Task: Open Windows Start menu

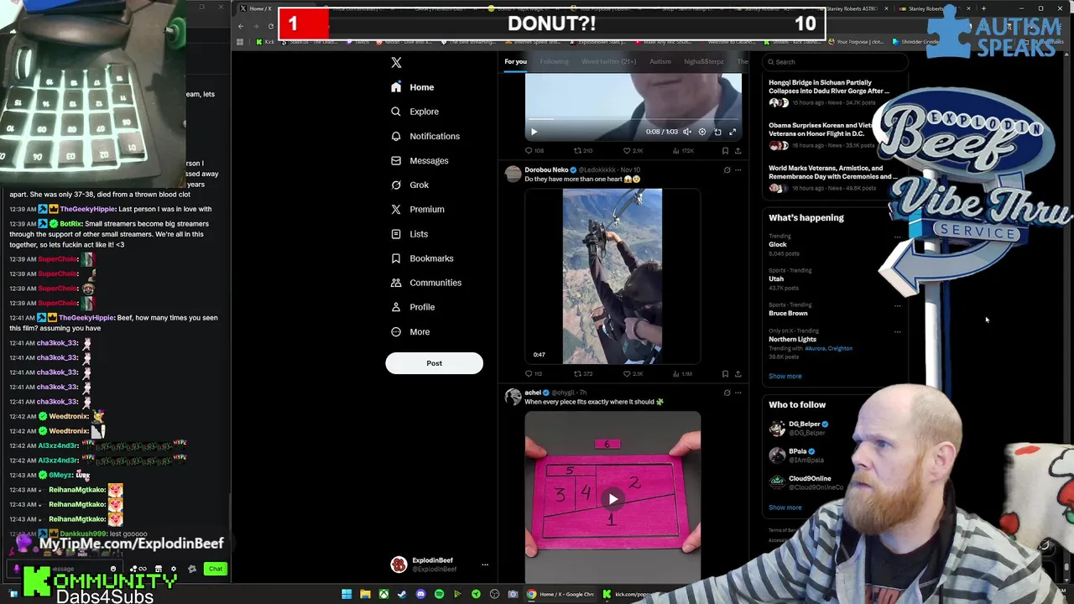Action: tap(347, 594)
